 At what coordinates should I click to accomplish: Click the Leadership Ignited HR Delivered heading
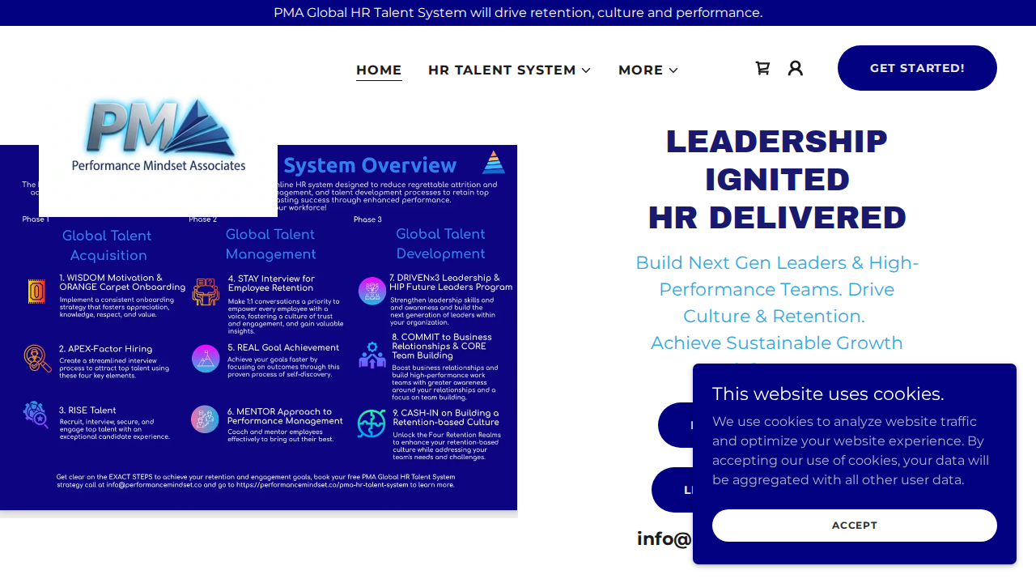coord(777,180)
